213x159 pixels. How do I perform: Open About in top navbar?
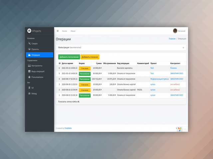click(73, 31)
